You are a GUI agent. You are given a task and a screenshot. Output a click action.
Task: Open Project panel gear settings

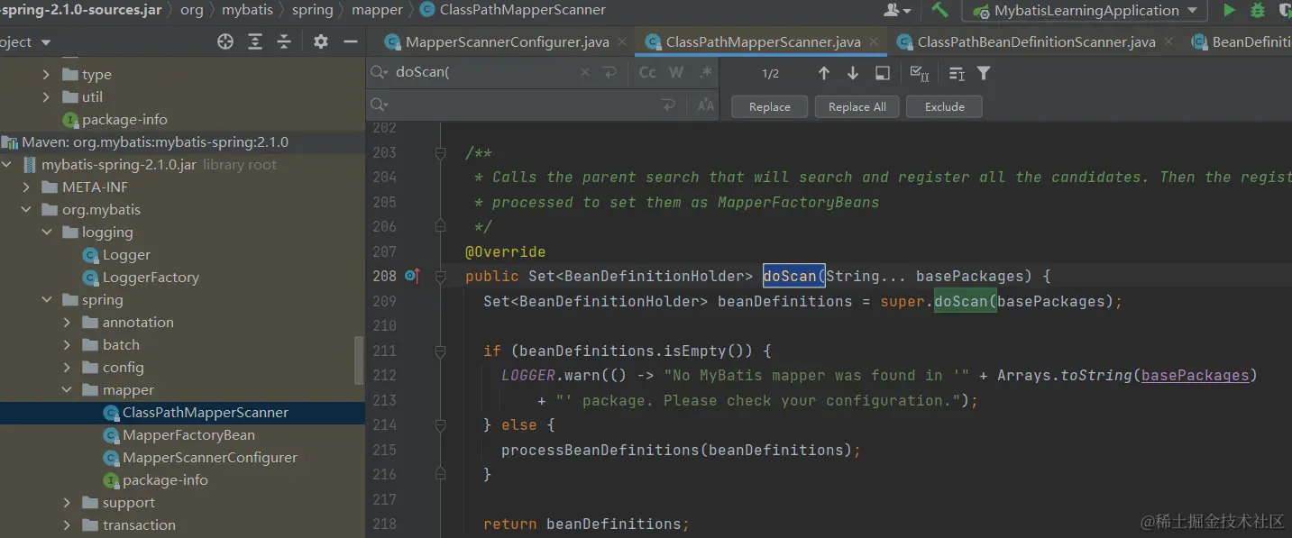[x=321, y=41]
